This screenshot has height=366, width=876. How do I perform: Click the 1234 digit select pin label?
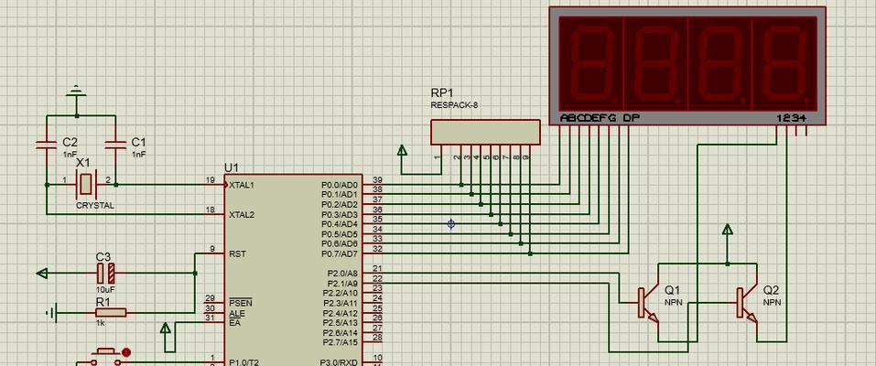pos(792,118)
